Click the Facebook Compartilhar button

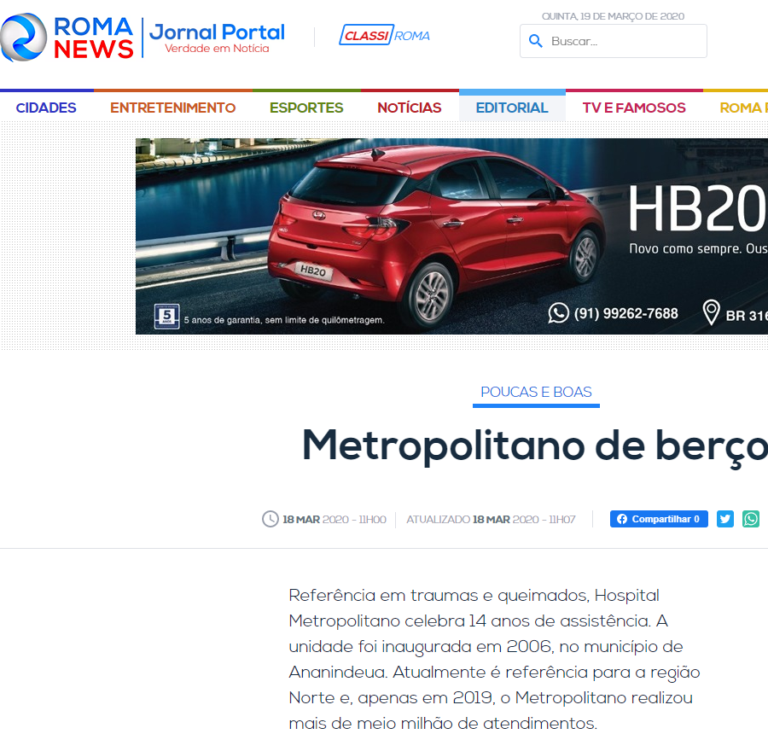[x=658, y=519]
